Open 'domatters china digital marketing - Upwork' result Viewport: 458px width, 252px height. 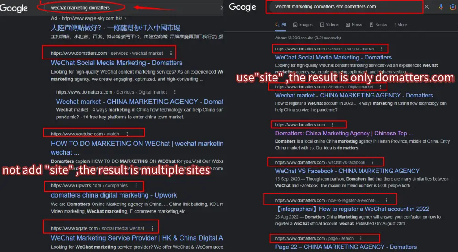coord(114,195)
